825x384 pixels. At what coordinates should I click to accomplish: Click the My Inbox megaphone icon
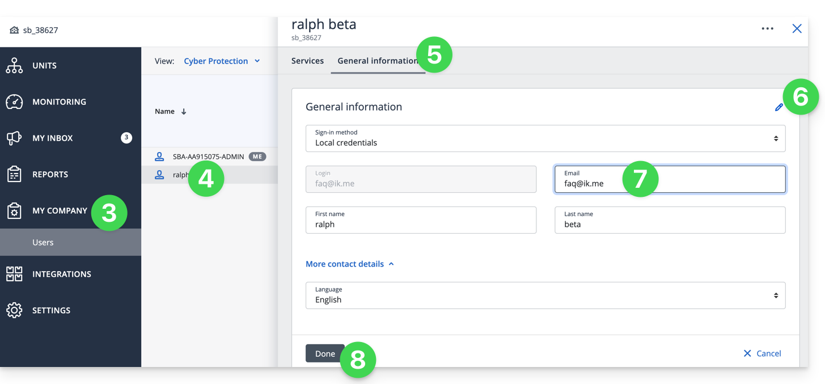(14, 138)
